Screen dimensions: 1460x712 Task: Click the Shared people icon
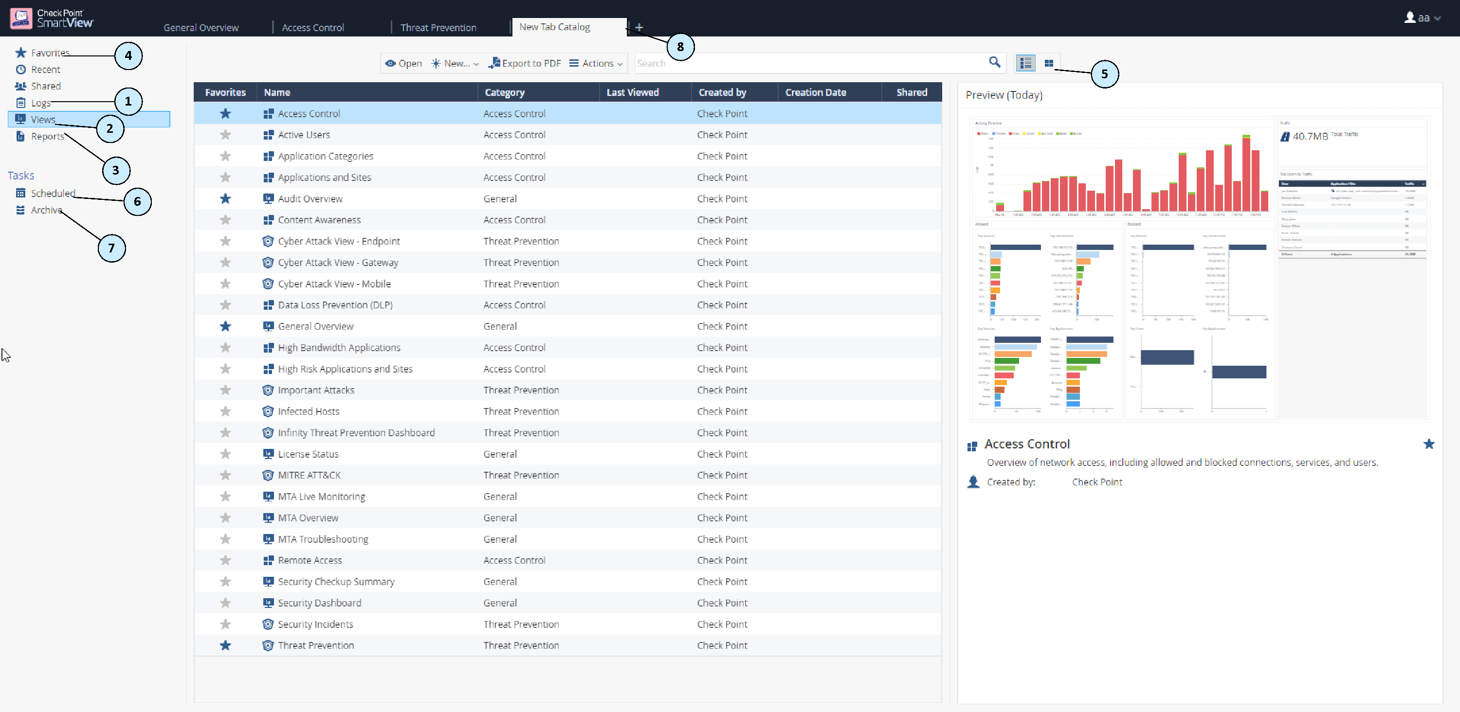21,86
